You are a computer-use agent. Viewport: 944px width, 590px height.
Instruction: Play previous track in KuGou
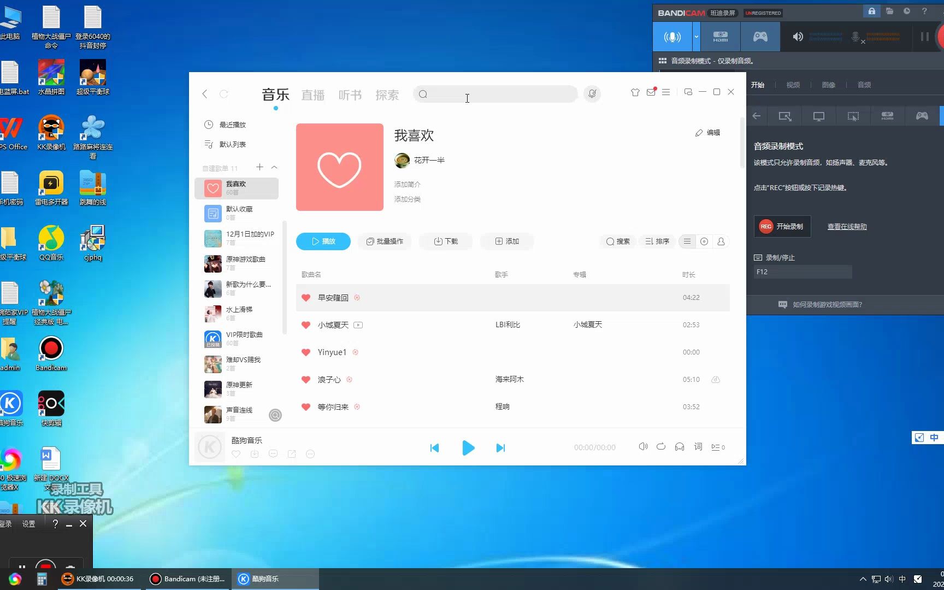tap(434, 448)
